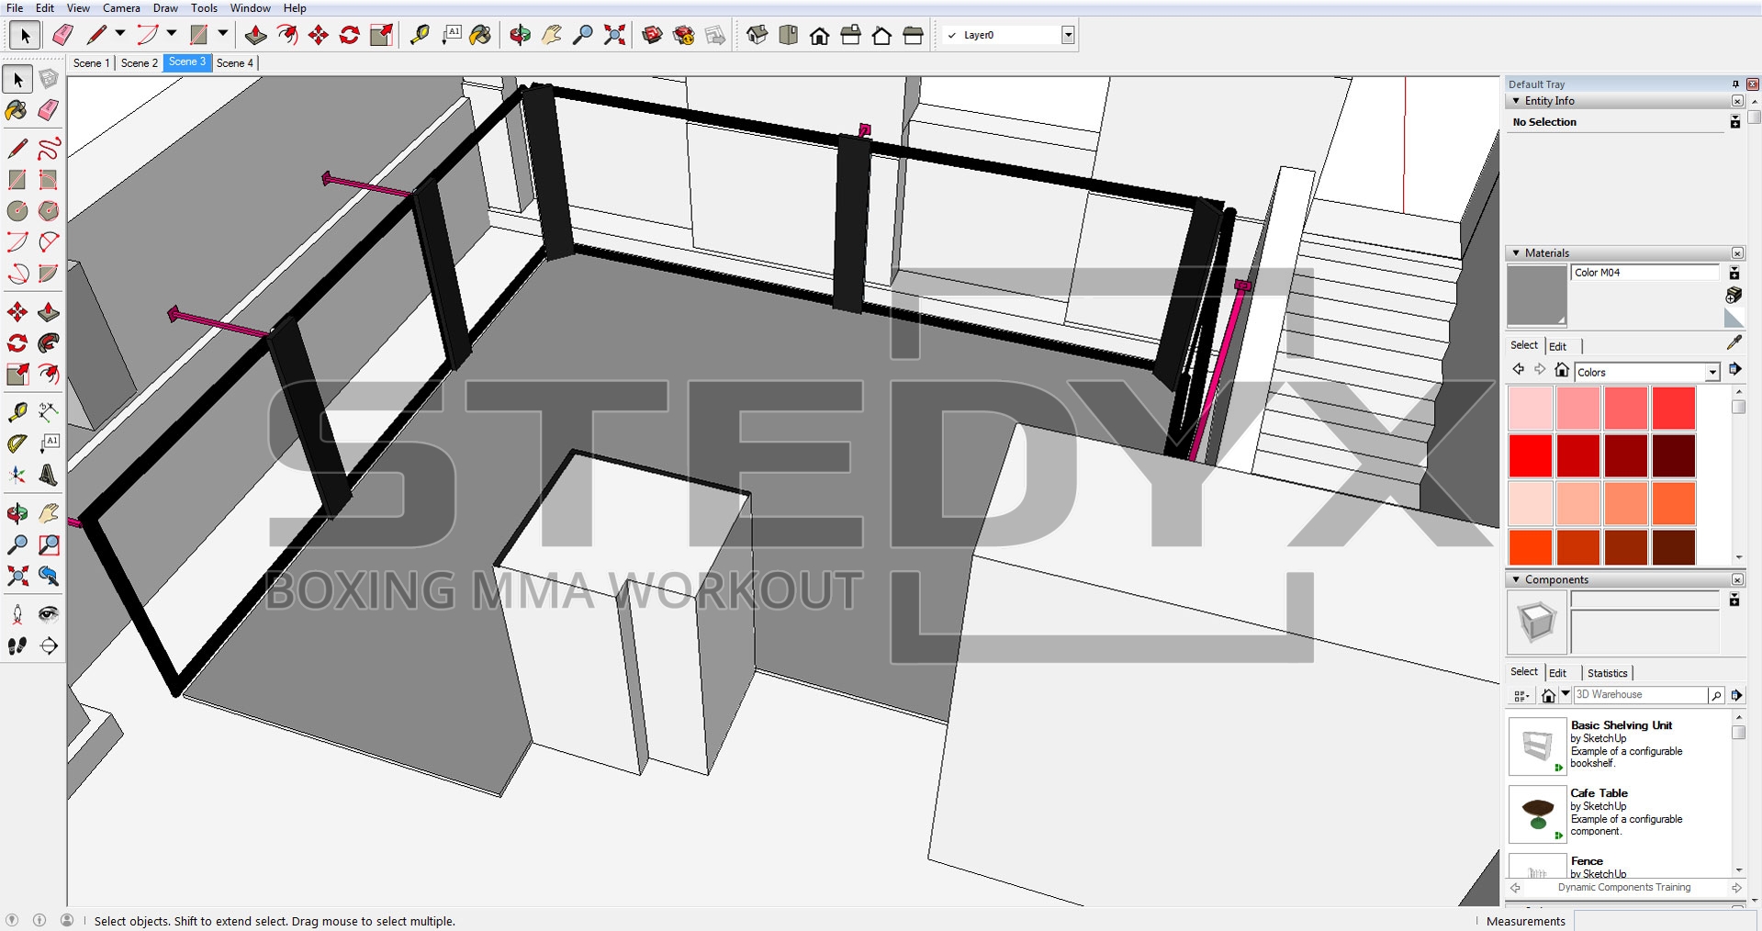Switch to the Back view outline house icon
Image resolution: width=1762 pixels, height=931 pixels.
pos(882,35)
